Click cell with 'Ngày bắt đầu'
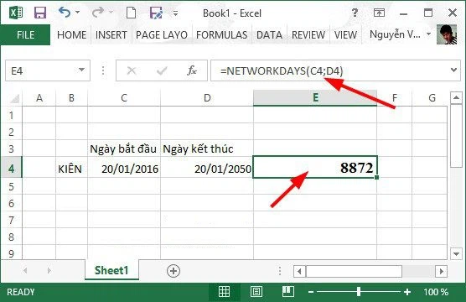The height and width of the screenshot is (302, 466). pyautogui.click(x=124, y=148)
